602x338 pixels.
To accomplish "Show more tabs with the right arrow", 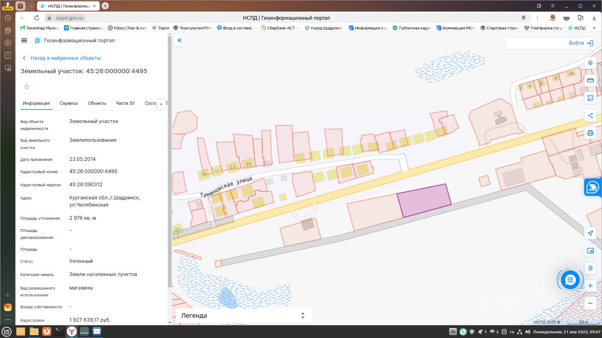I will click(x=161, y=104).
